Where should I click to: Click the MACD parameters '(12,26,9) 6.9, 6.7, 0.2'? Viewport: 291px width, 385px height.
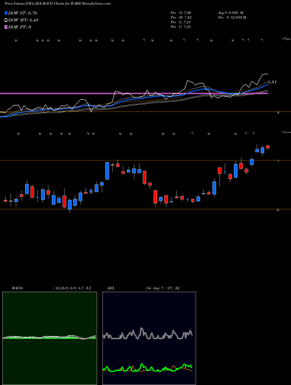point(72,288)
